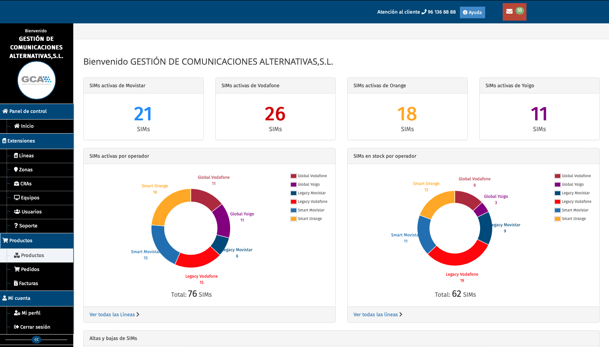Click the invoice icon beside Facturas
Viewport: 609px width, 347px height.
click(x=16, y=283)
